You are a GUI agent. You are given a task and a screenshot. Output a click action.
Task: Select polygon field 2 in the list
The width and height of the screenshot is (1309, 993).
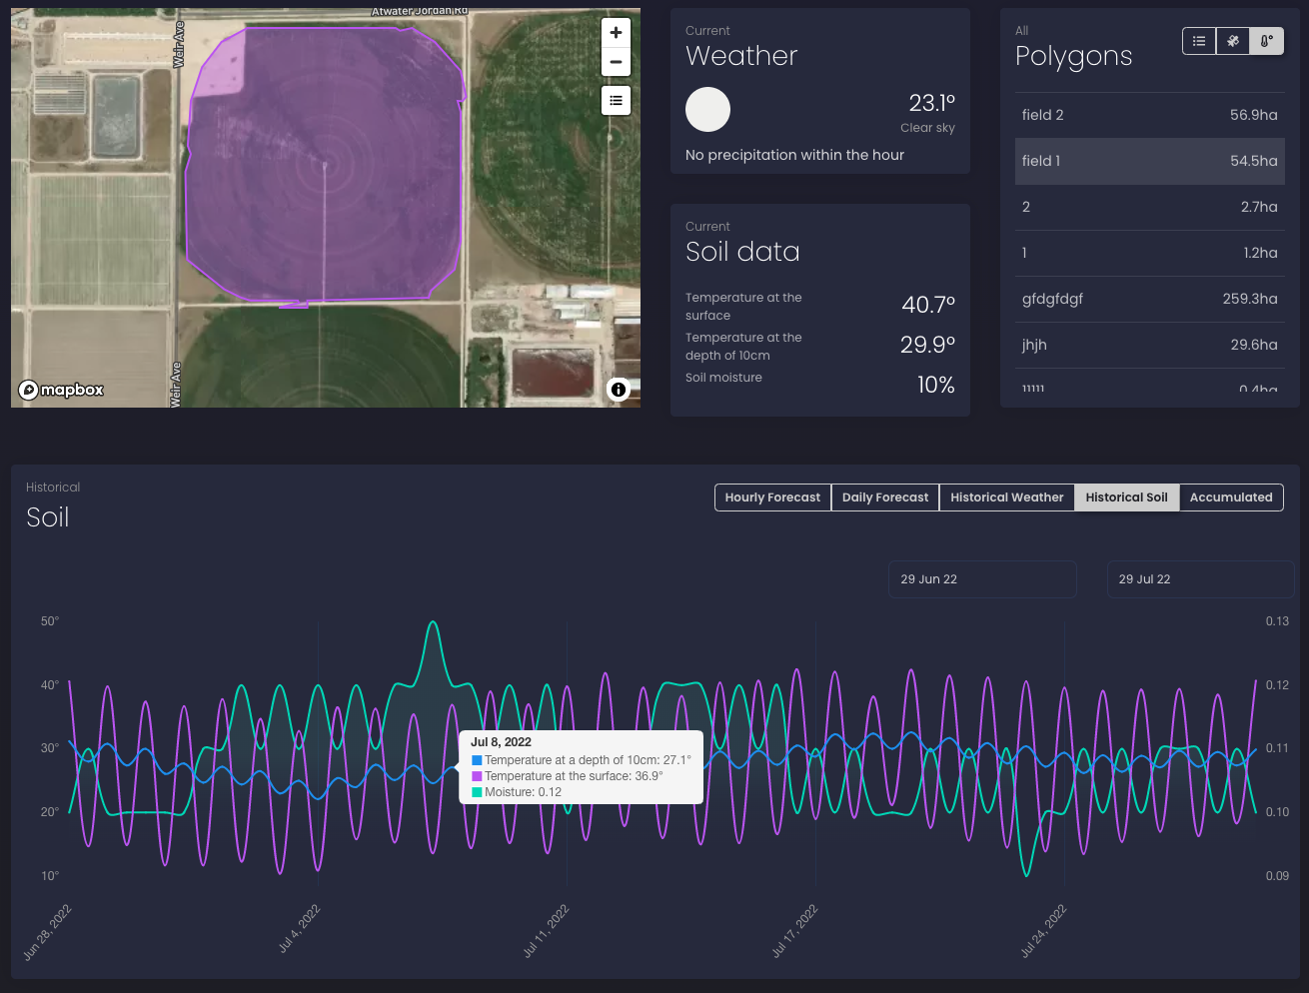pos(1149,115)
